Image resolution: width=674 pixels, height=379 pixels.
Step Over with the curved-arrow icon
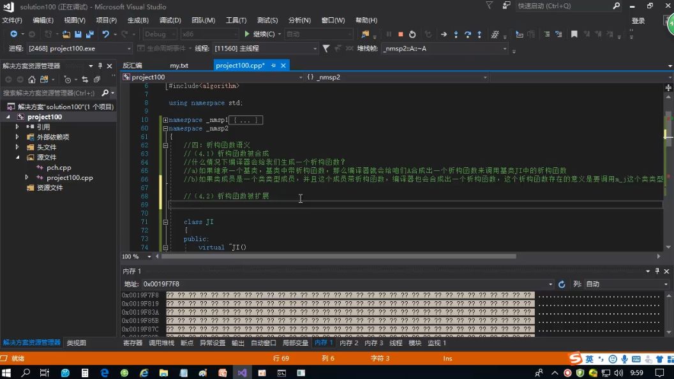point(468,34)
